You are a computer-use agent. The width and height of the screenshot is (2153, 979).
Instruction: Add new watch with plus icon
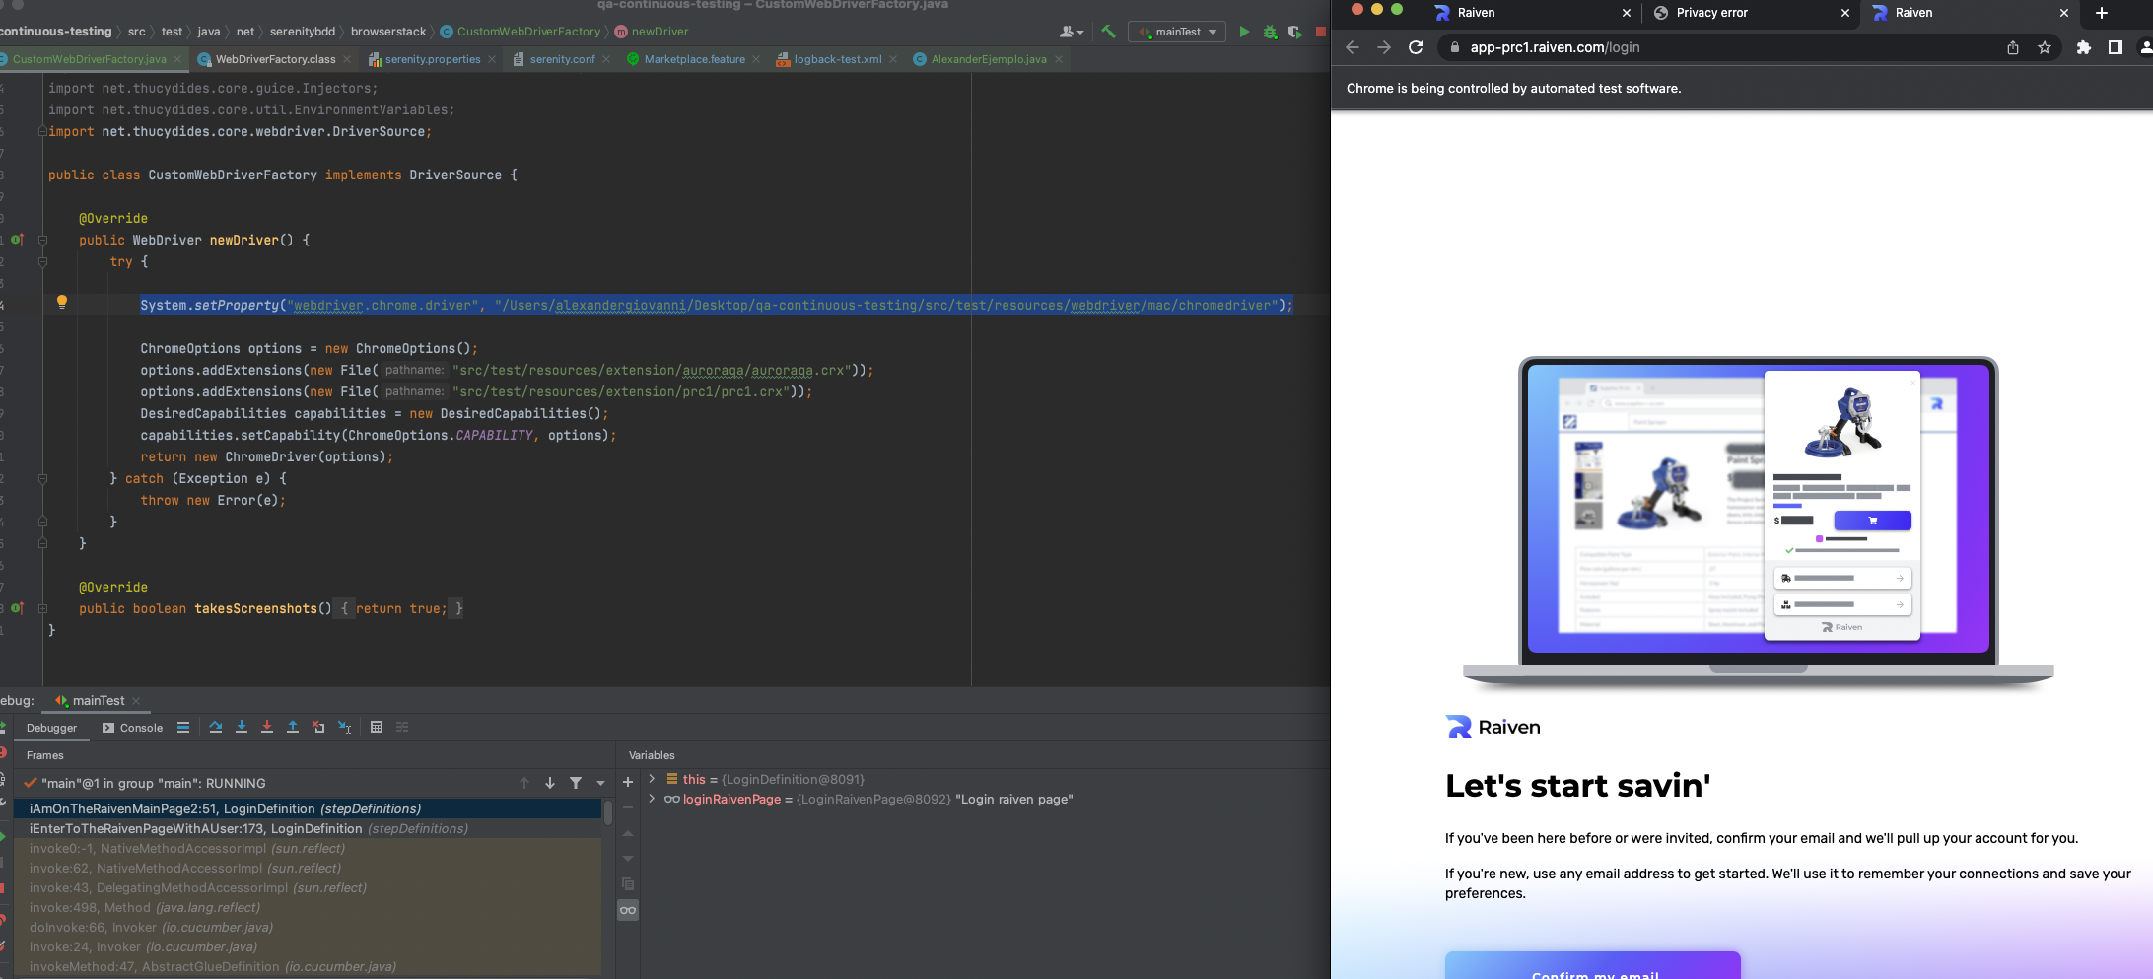tap(628, 782)
